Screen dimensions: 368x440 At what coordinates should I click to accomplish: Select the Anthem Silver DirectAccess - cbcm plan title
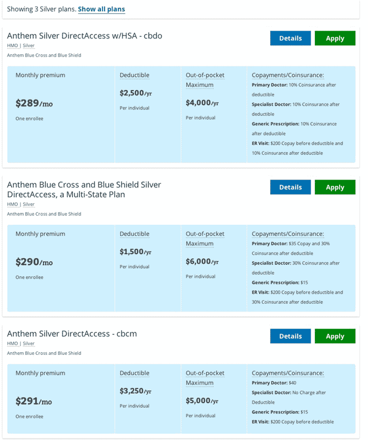coord(72,334)
